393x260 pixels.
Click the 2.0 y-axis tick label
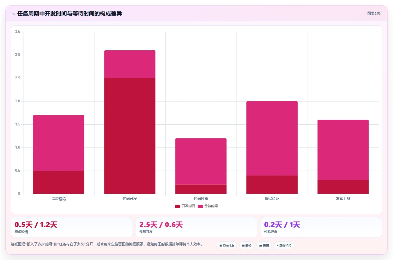(18, 101)
